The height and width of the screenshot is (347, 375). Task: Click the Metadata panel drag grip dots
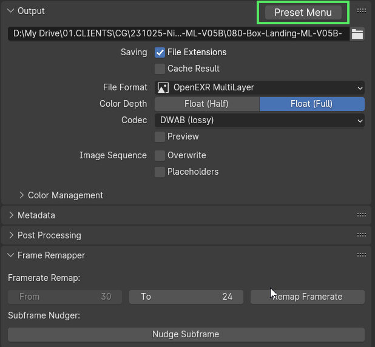tap(362, 215)
